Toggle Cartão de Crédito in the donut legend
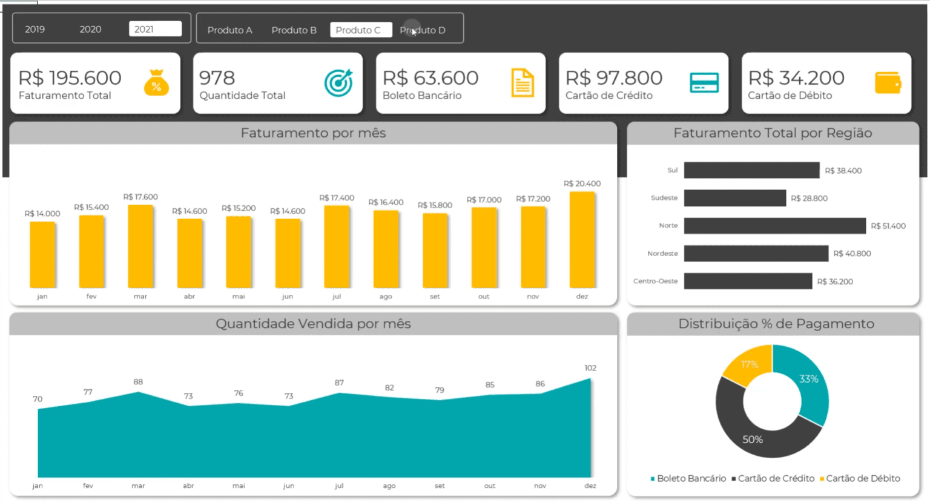 point(774,478)
